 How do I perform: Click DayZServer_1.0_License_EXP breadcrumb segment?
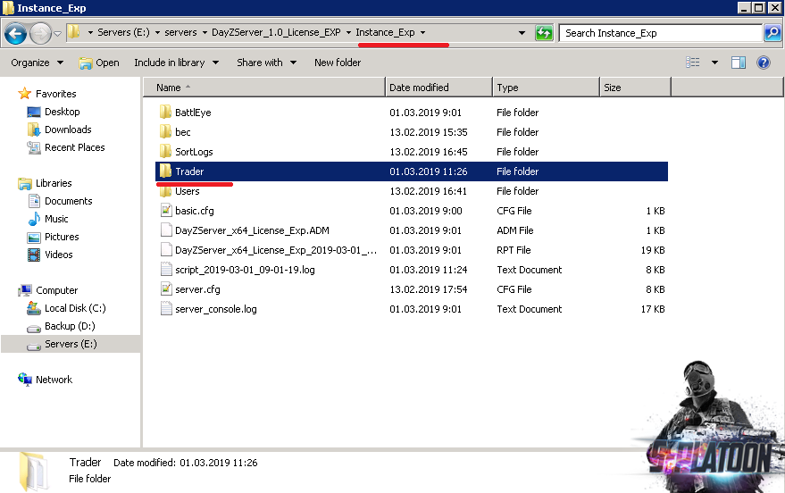(276, 32)
